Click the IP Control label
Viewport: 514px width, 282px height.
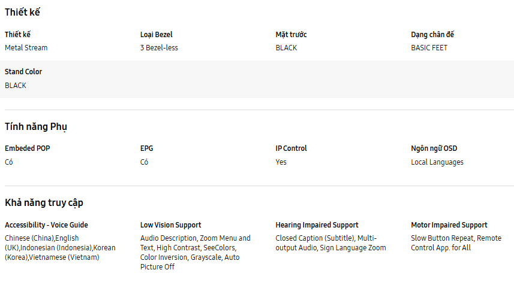tap(291, 148)
